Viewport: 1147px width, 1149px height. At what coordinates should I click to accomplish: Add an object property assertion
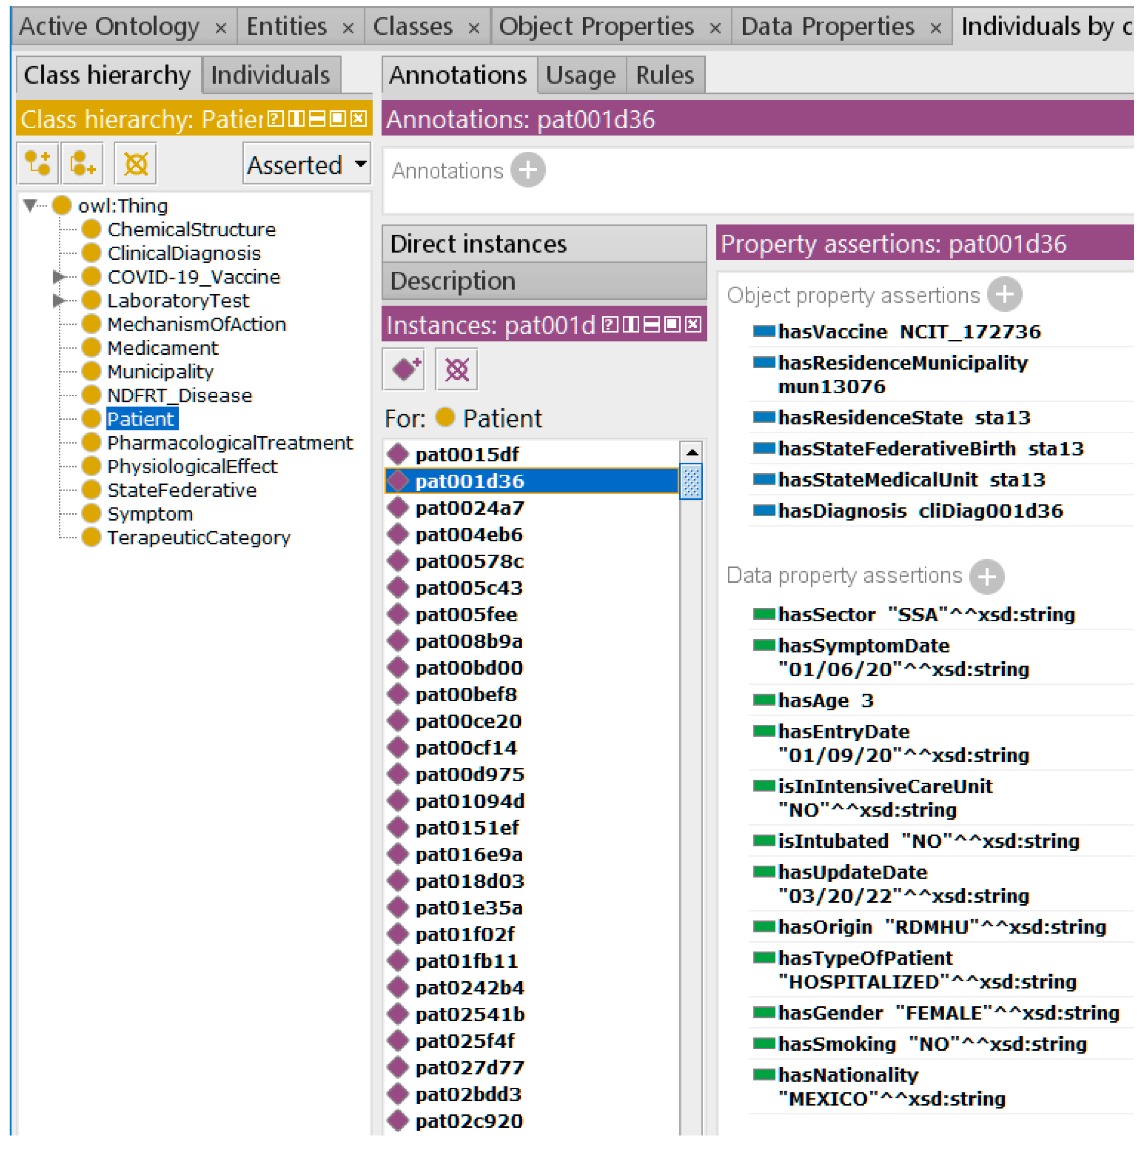1004,294
